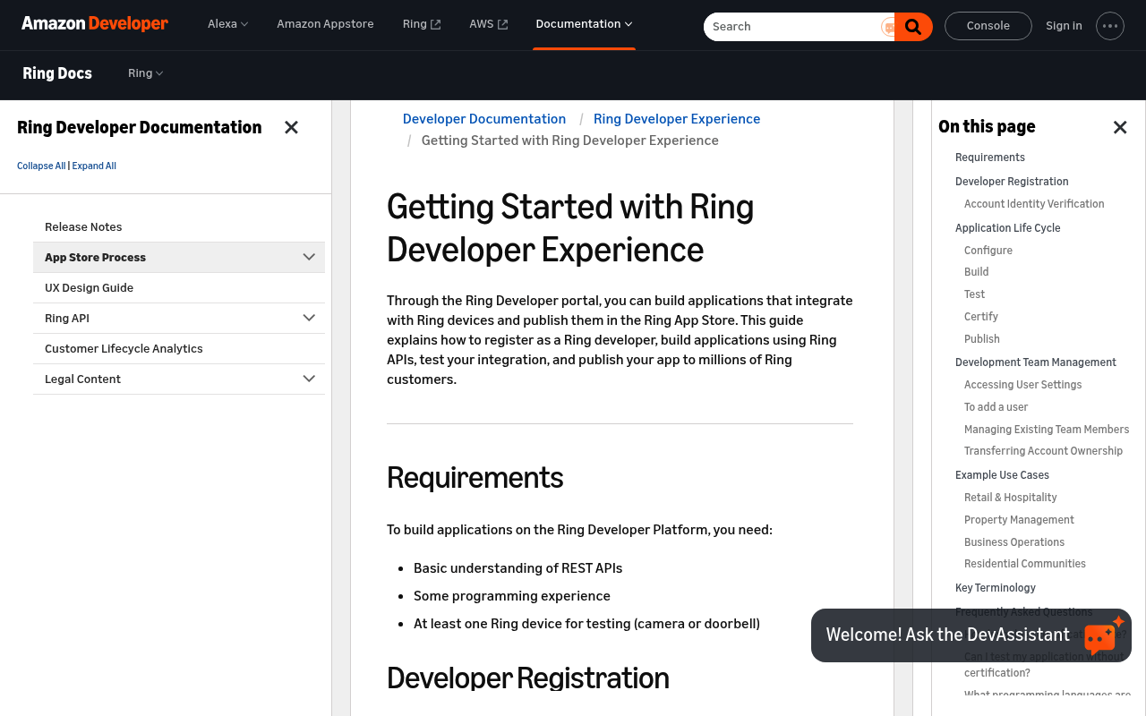Viewport: 1146px width, 716px height.
Task: Jump to Requirements in On this page list
Action: coord(990,158)
